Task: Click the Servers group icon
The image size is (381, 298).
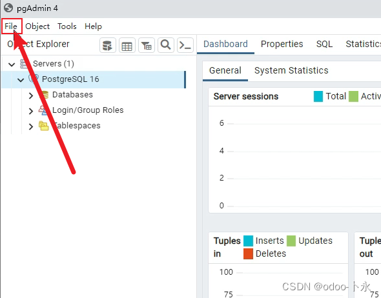Action: [x=24, y=64]
